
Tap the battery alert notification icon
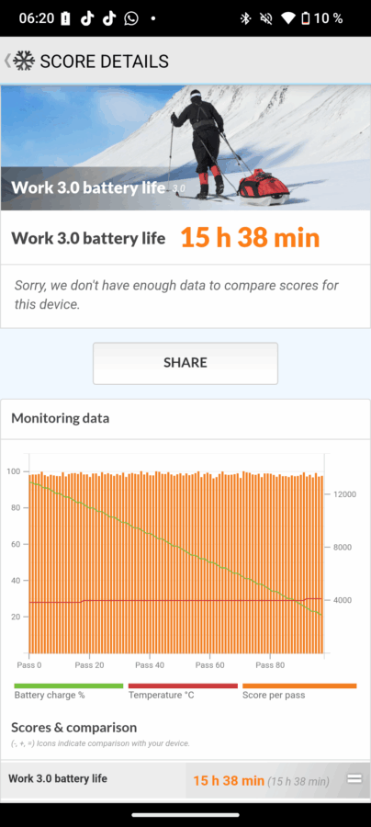[x=65, y=18]
